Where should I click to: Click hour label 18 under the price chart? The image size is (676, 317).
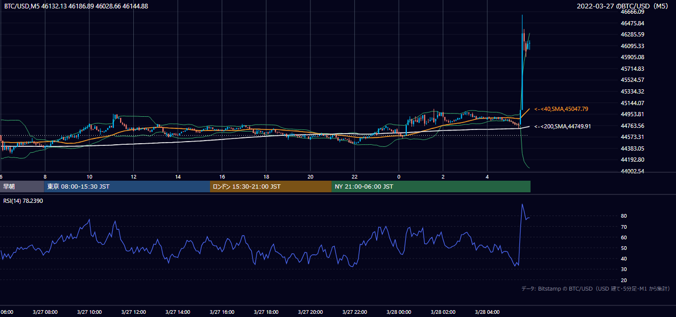tap(267, 177)
